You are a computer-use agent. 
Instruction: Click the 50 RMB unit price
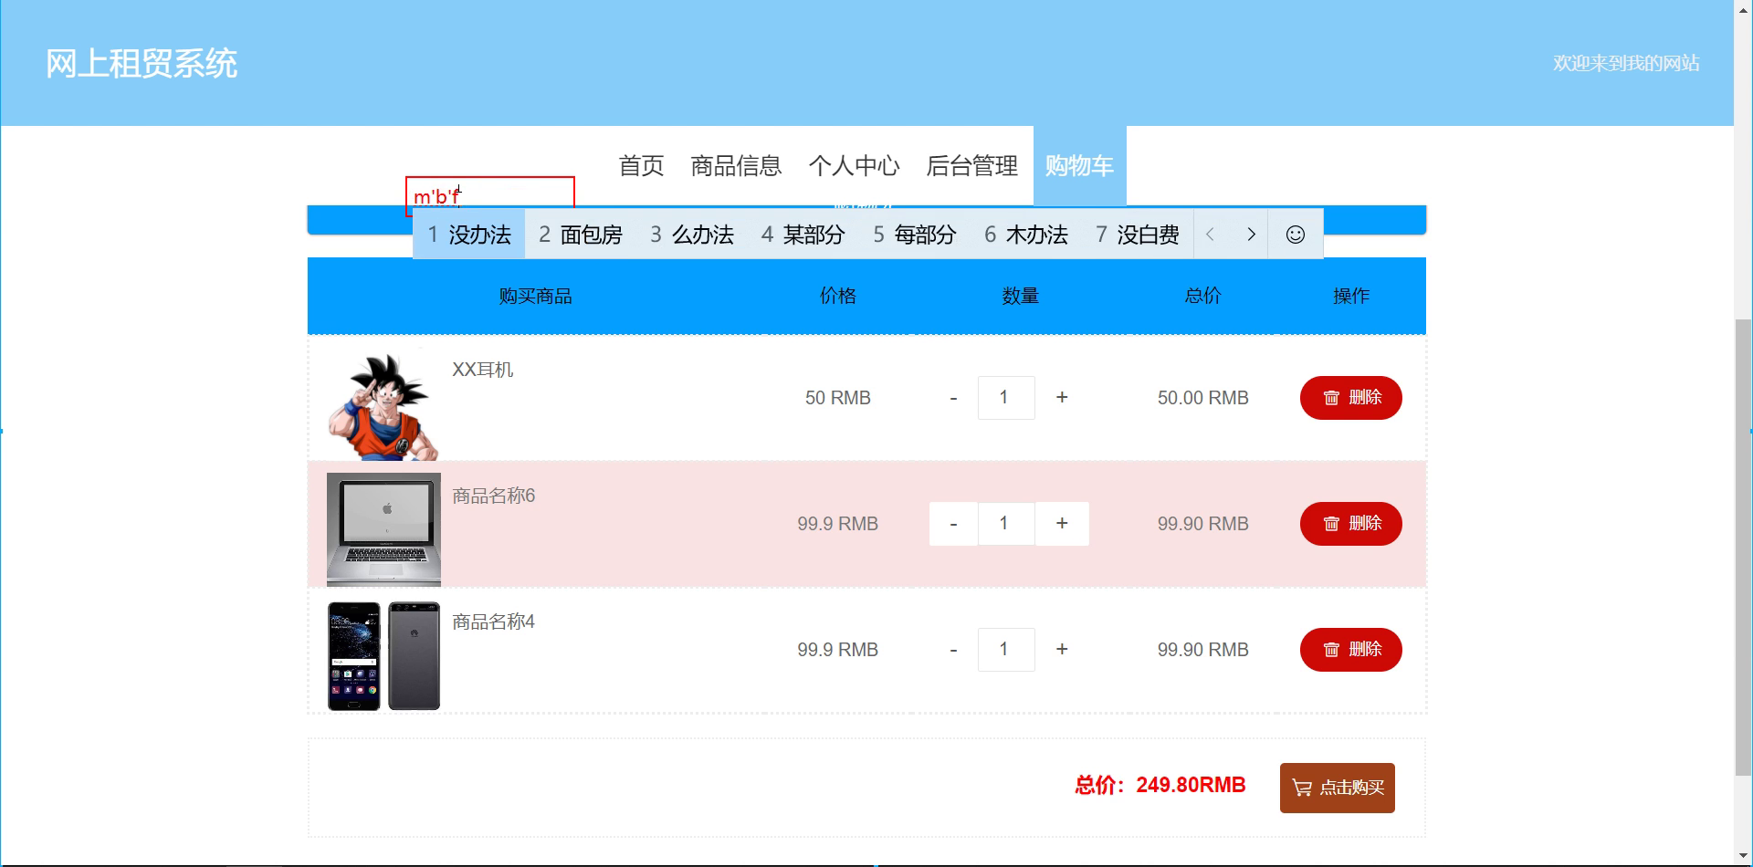click(838, 398)
